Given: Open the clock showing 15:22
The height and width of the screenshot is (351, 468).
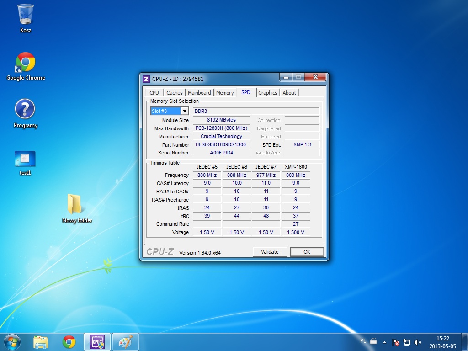Looking at the screenshot, I should (x=442, y=342).
